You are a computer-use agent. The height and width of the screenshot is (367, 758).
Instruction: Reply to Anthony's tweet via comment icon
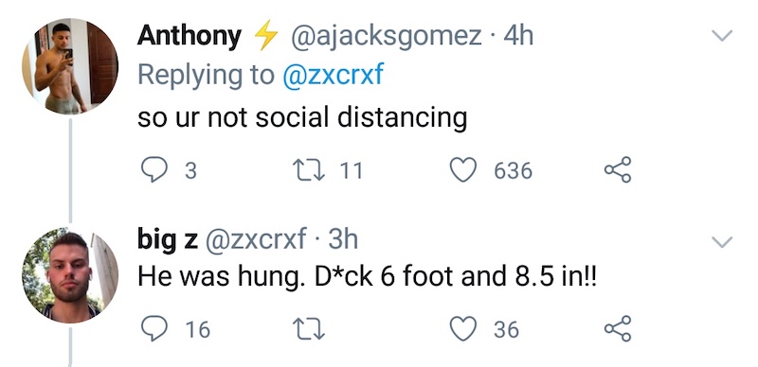point(154,170)
